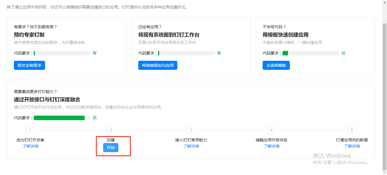Select step 5 circle in the progress flow
Screen dimensions: 387x175
352,130
